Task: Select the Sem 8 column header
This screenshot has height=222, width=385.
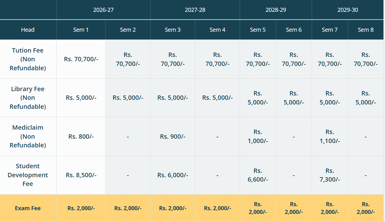Action: coord(366,30)
